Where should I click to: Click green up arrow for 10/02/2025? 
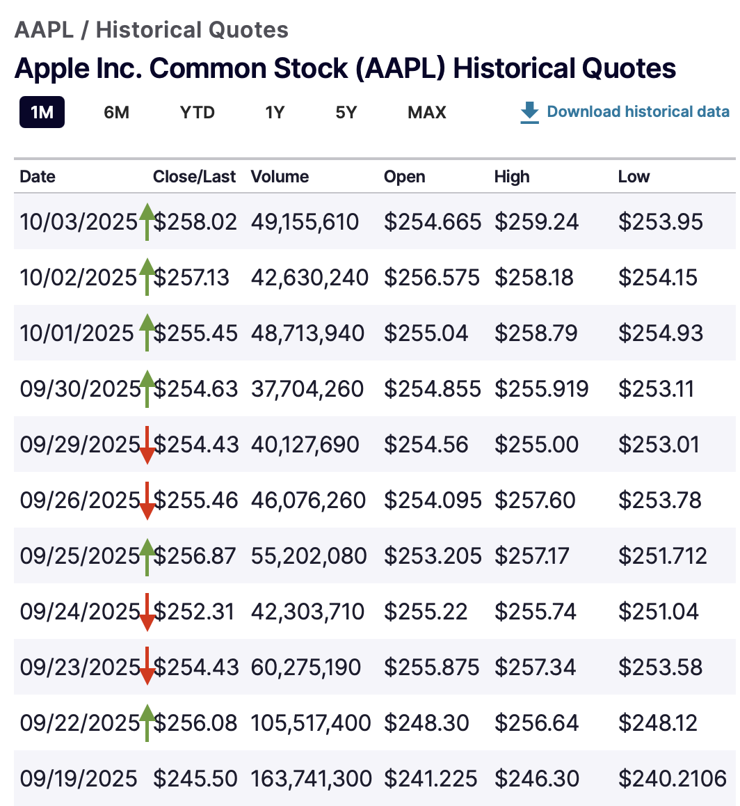tap(147, 277)
